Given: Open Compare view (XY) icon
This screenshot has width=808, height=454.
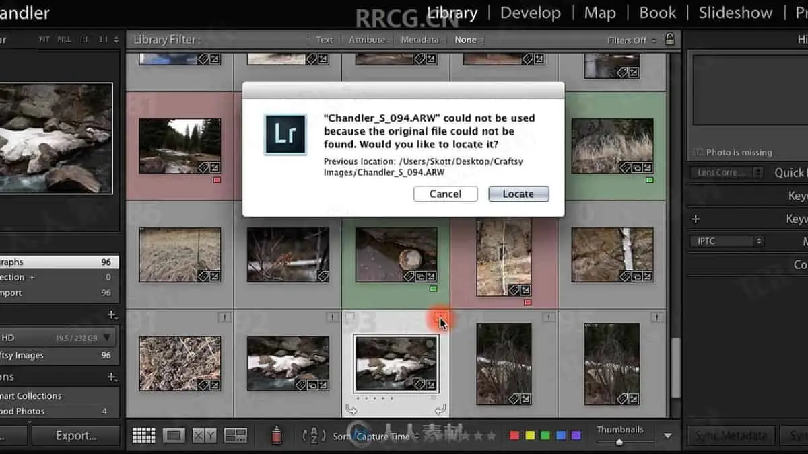Looking at the screenshot, I should coord(205,436).
